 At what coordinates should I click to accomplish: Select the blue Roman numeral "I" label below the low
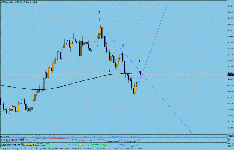tap(130, 100)
